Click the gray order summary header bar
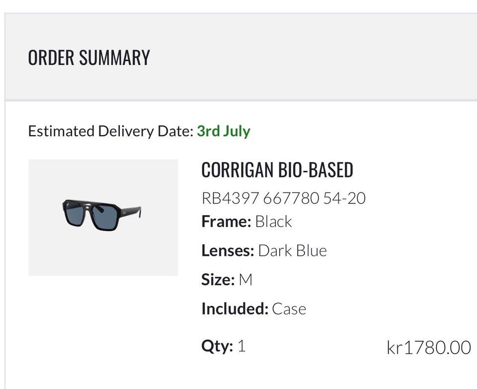 tap(240, 57)
